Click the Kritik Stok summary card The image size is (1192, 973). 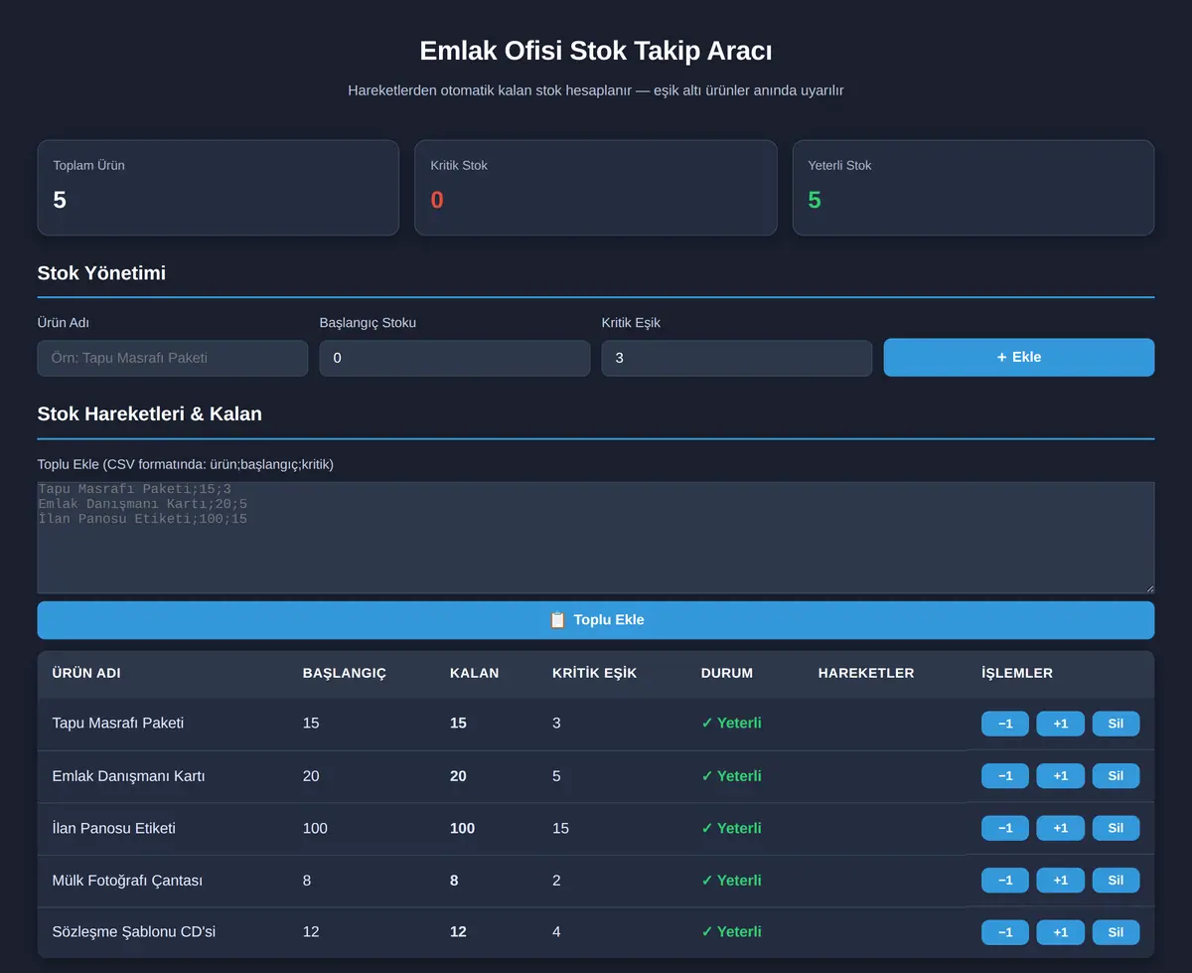pos(596,188)
